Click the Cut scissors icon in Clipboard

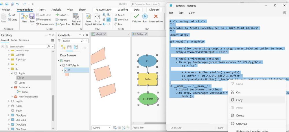10,15
